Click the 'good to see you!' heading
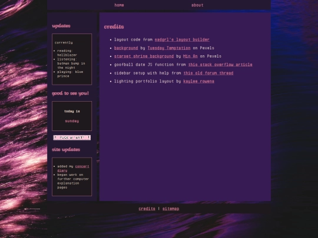Screen dimensions: 318x238 [x=71, y=93]
